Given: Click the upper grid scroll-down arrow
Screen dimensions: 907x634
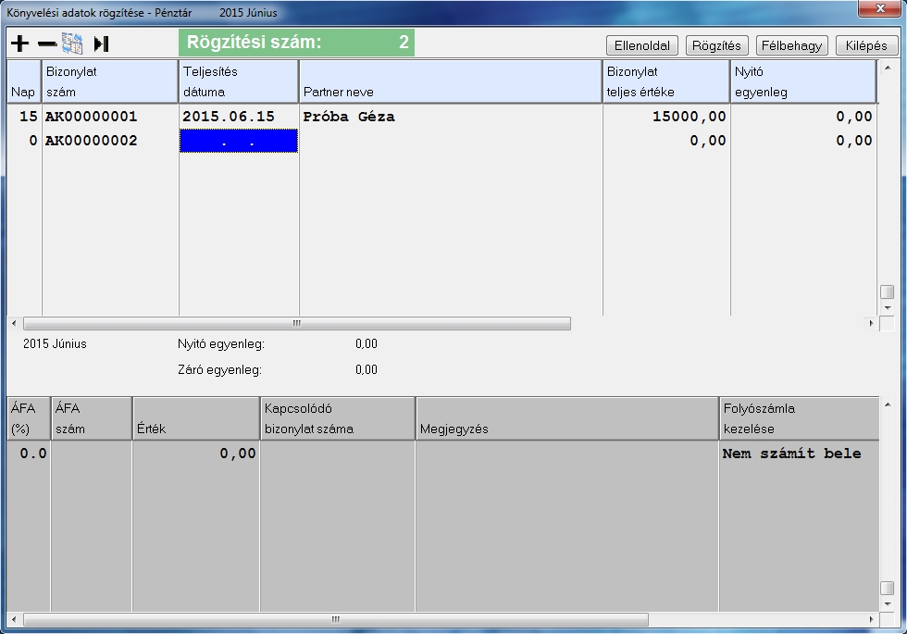Looking at the screenshot, I should coord(887,307).
